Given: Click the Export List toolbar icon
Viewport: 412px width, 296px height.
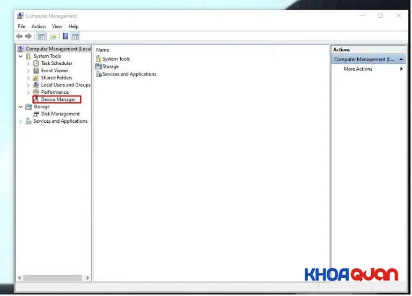Looking at the screenshot, I should click(53, 36).
